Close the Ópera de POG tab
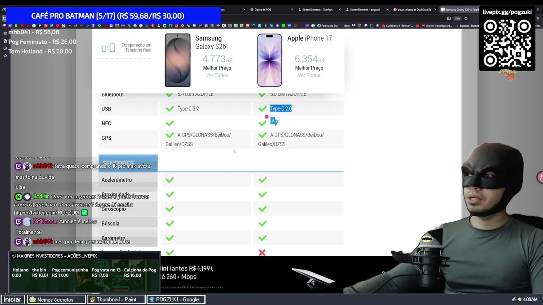 [x=292, y=9]
